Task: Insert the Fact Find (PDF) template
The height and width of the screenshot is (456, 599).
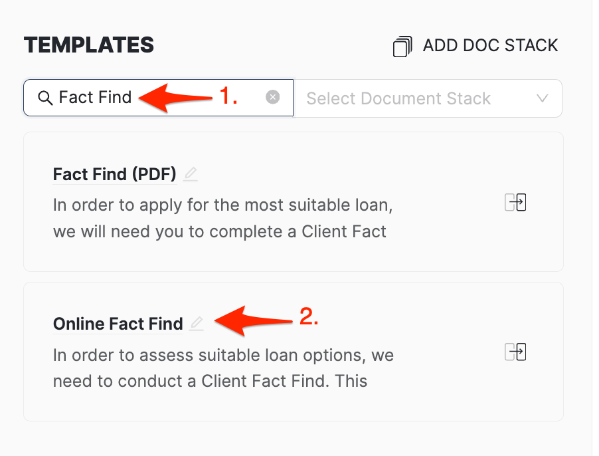Action: (x=515, y=202)
